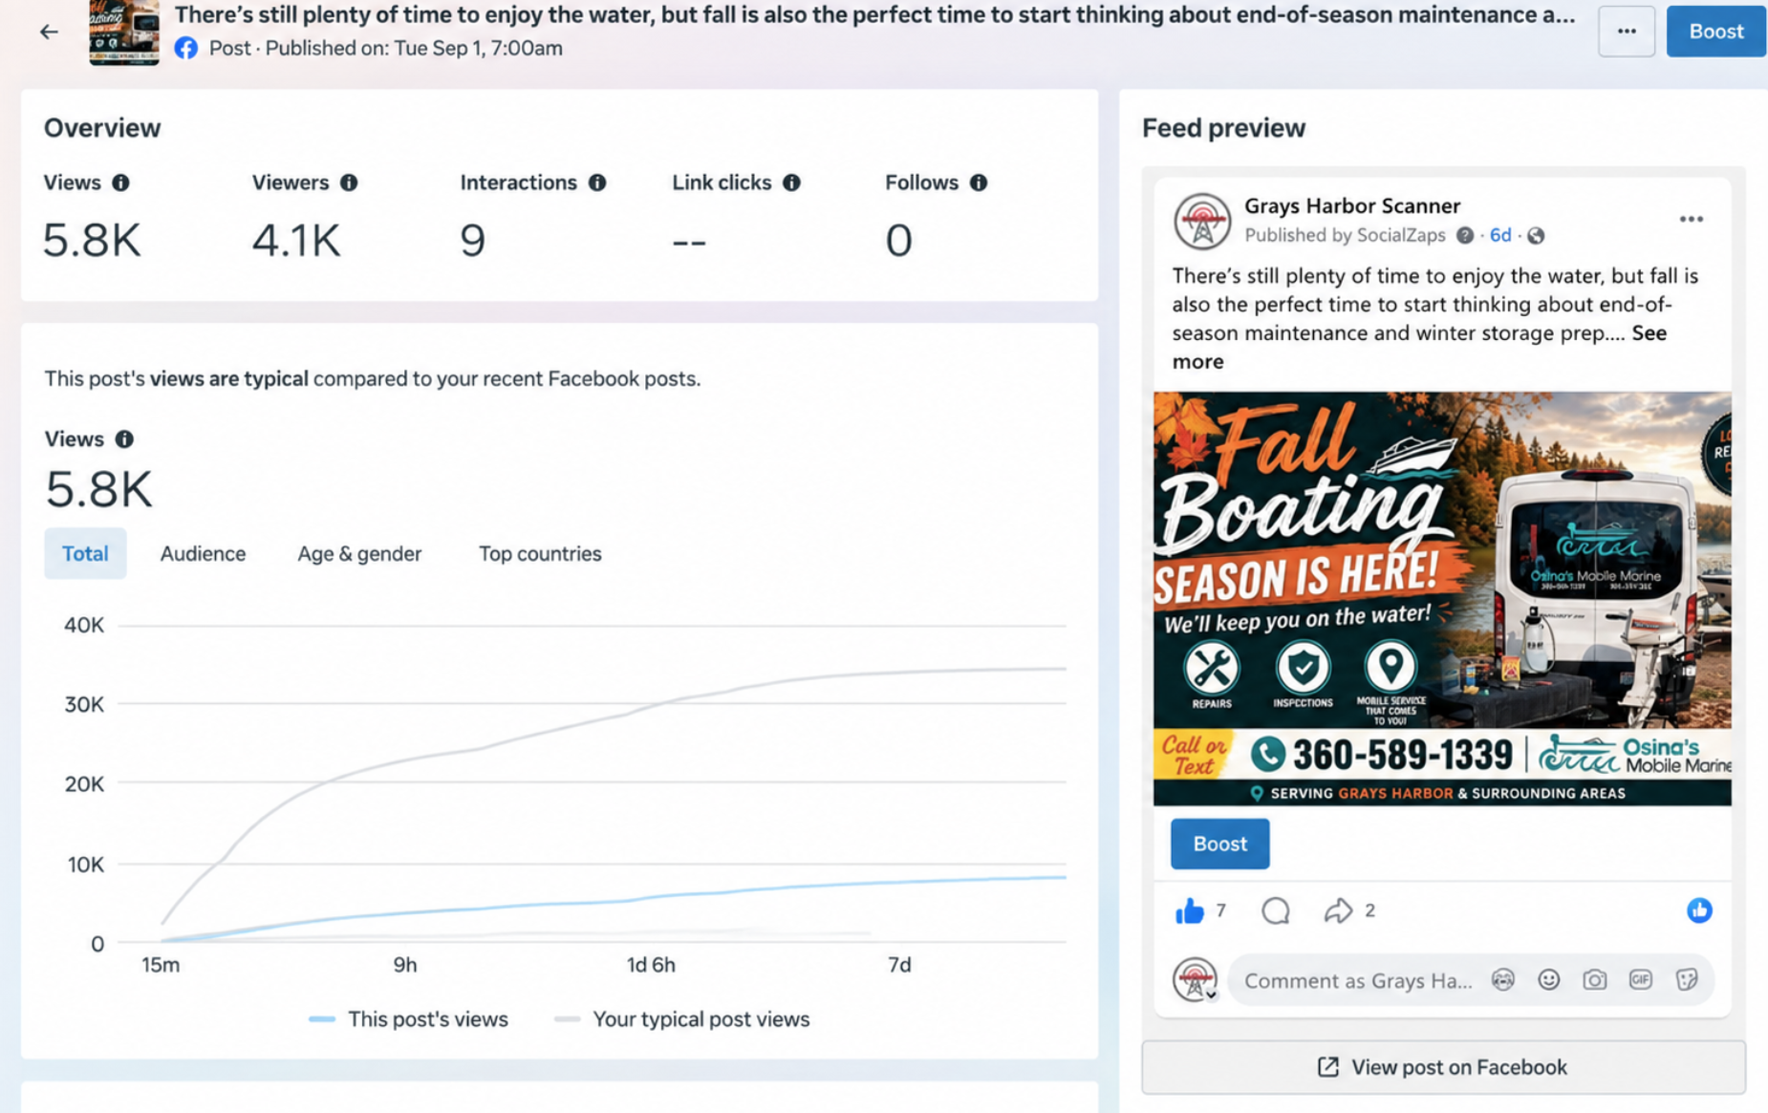The width and height of the screenshot is (1768, 1113).
Task: Show info tooltip for Viewers
Action: tap(349, 182)
